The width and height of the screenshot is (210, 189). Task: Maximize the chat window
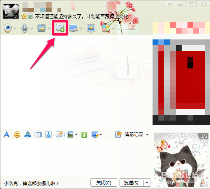pos(191,4)
